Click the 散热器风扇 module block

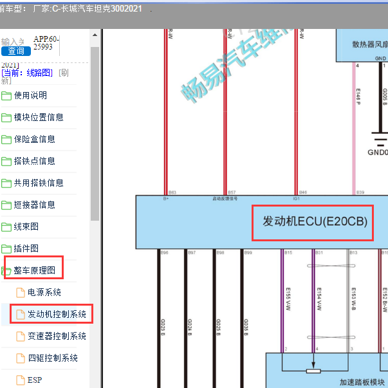click(x=362, y=45)
